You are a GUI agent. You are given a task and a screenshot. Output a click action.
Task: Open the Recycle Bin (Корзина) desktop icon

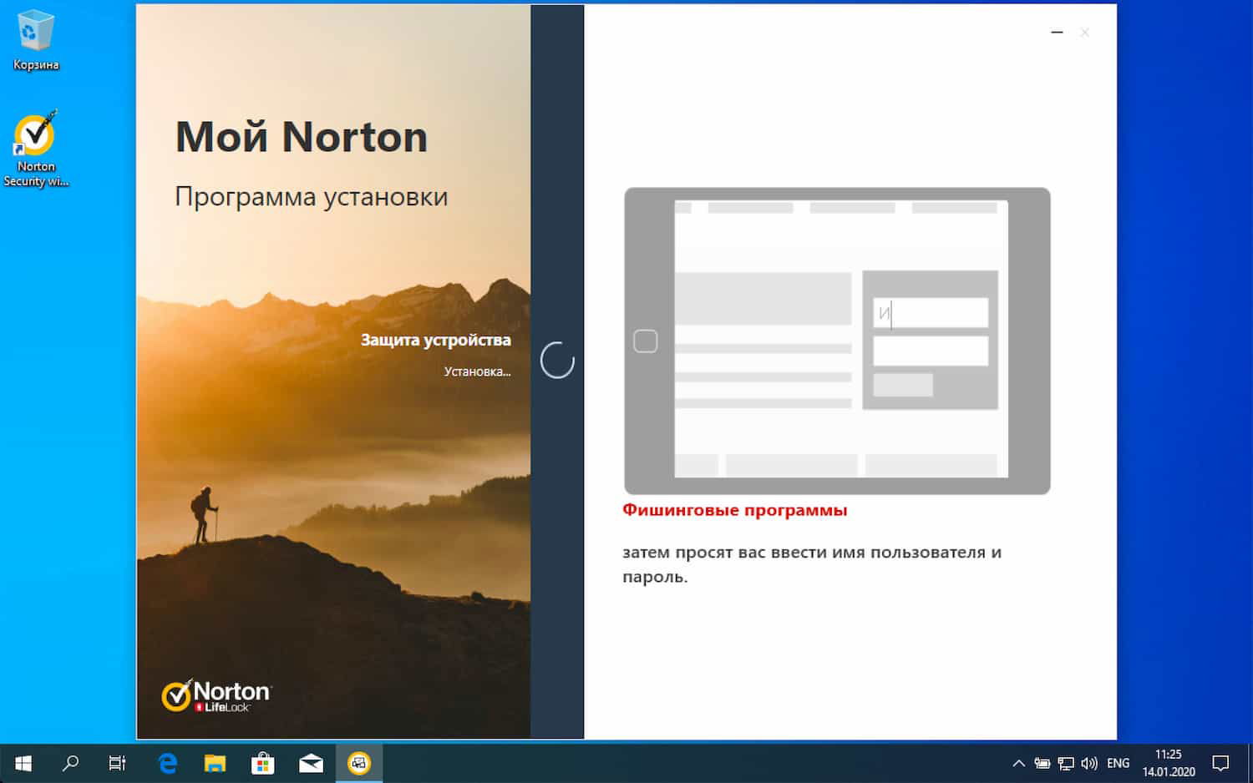[35, 40]
